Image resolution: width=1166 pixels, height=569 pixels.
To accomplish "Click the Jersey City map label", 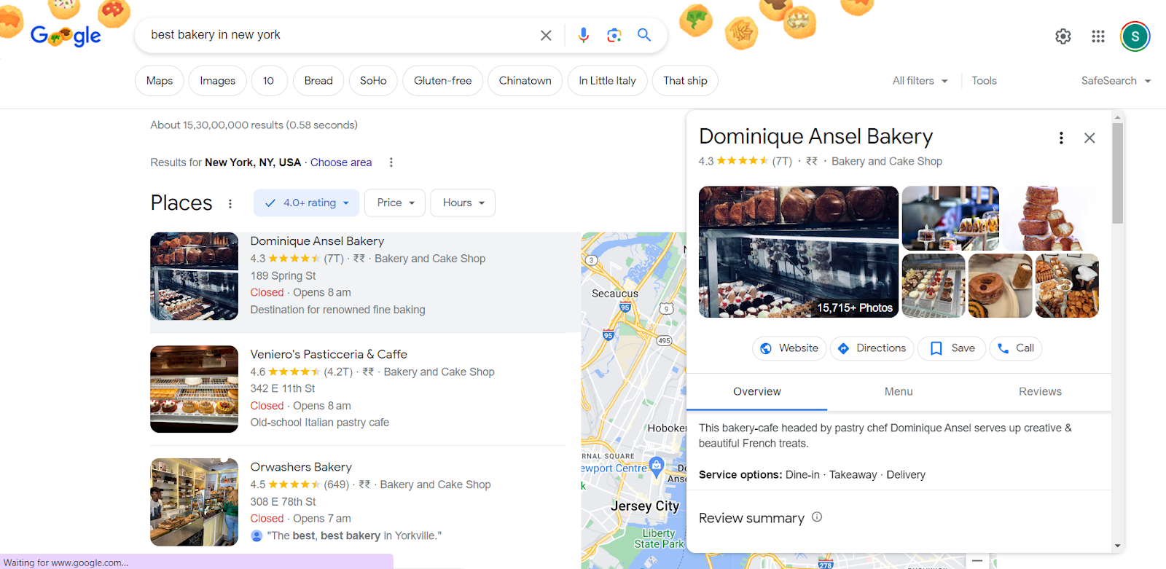I will [645, 506].
